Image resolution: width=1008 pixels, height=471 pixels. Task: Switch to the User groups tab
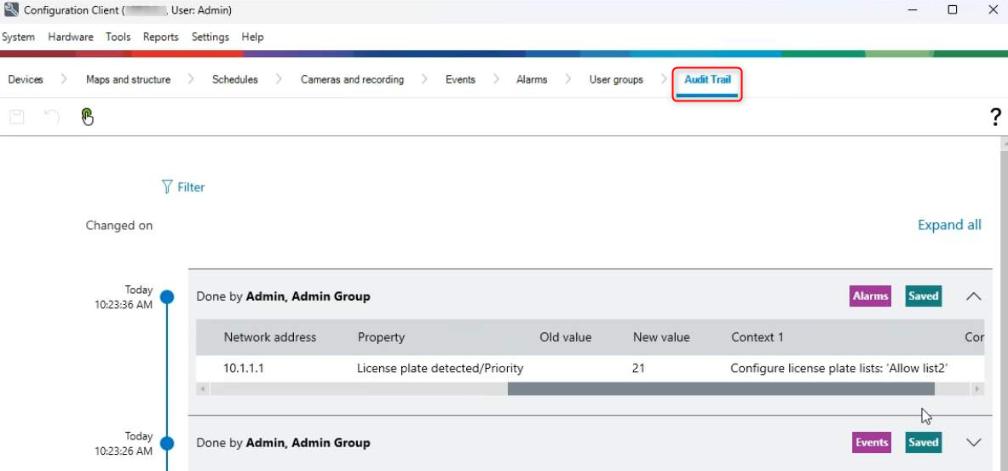(616, 79)
